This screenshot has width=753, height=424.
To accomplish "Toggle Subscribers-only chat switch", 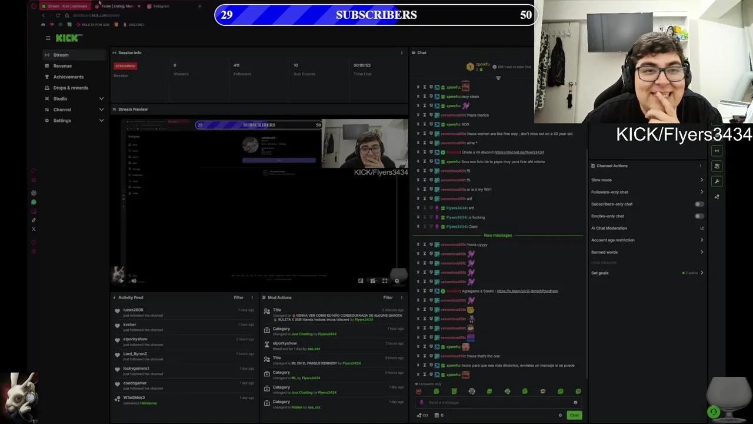I will (x=699, y=204).
